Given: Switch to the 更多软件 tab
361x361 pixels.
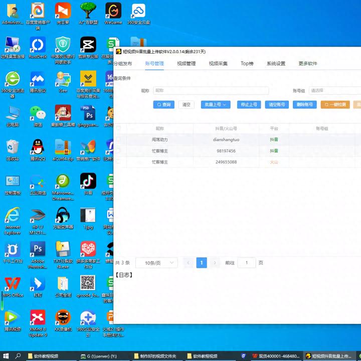Looking at the screenshot, I should tap(307, 64).
